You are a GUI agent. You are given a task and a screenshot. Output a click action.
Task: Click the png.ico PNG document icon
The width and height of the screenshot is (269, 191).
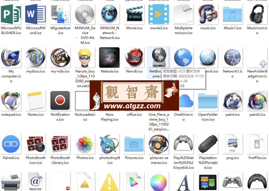(232, 144)
